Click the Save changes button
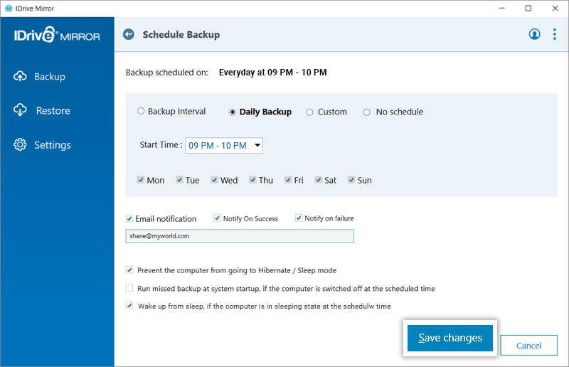This screenshot has height=367, width=569. tap(450, 338)
